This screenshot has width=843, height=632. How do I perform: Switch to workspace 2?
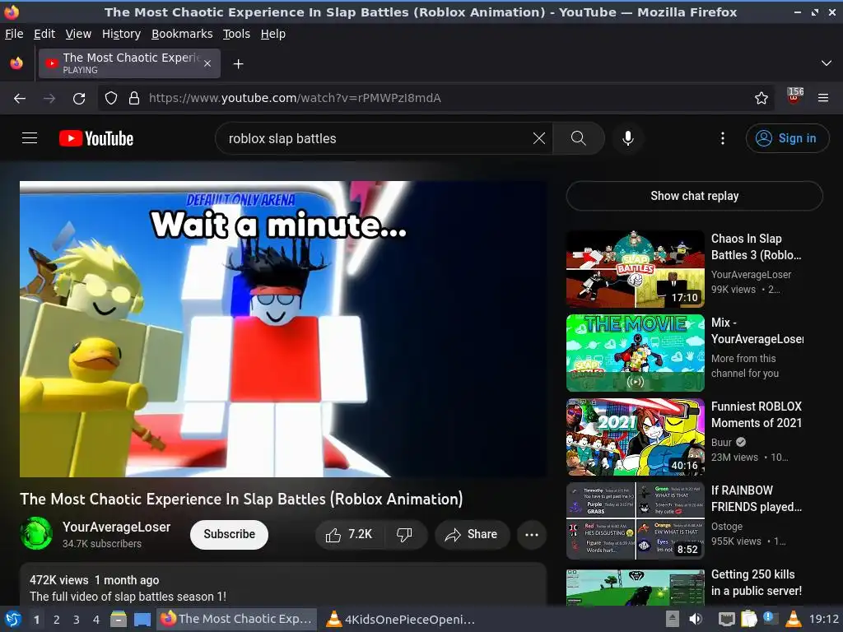point(57,620)
